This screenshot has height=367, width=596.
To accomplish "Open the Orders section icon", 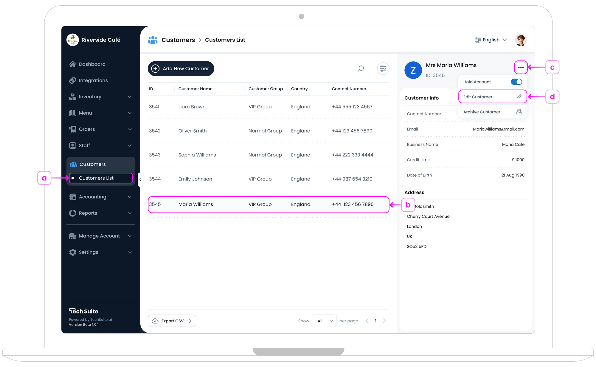I will click(72, 129).
